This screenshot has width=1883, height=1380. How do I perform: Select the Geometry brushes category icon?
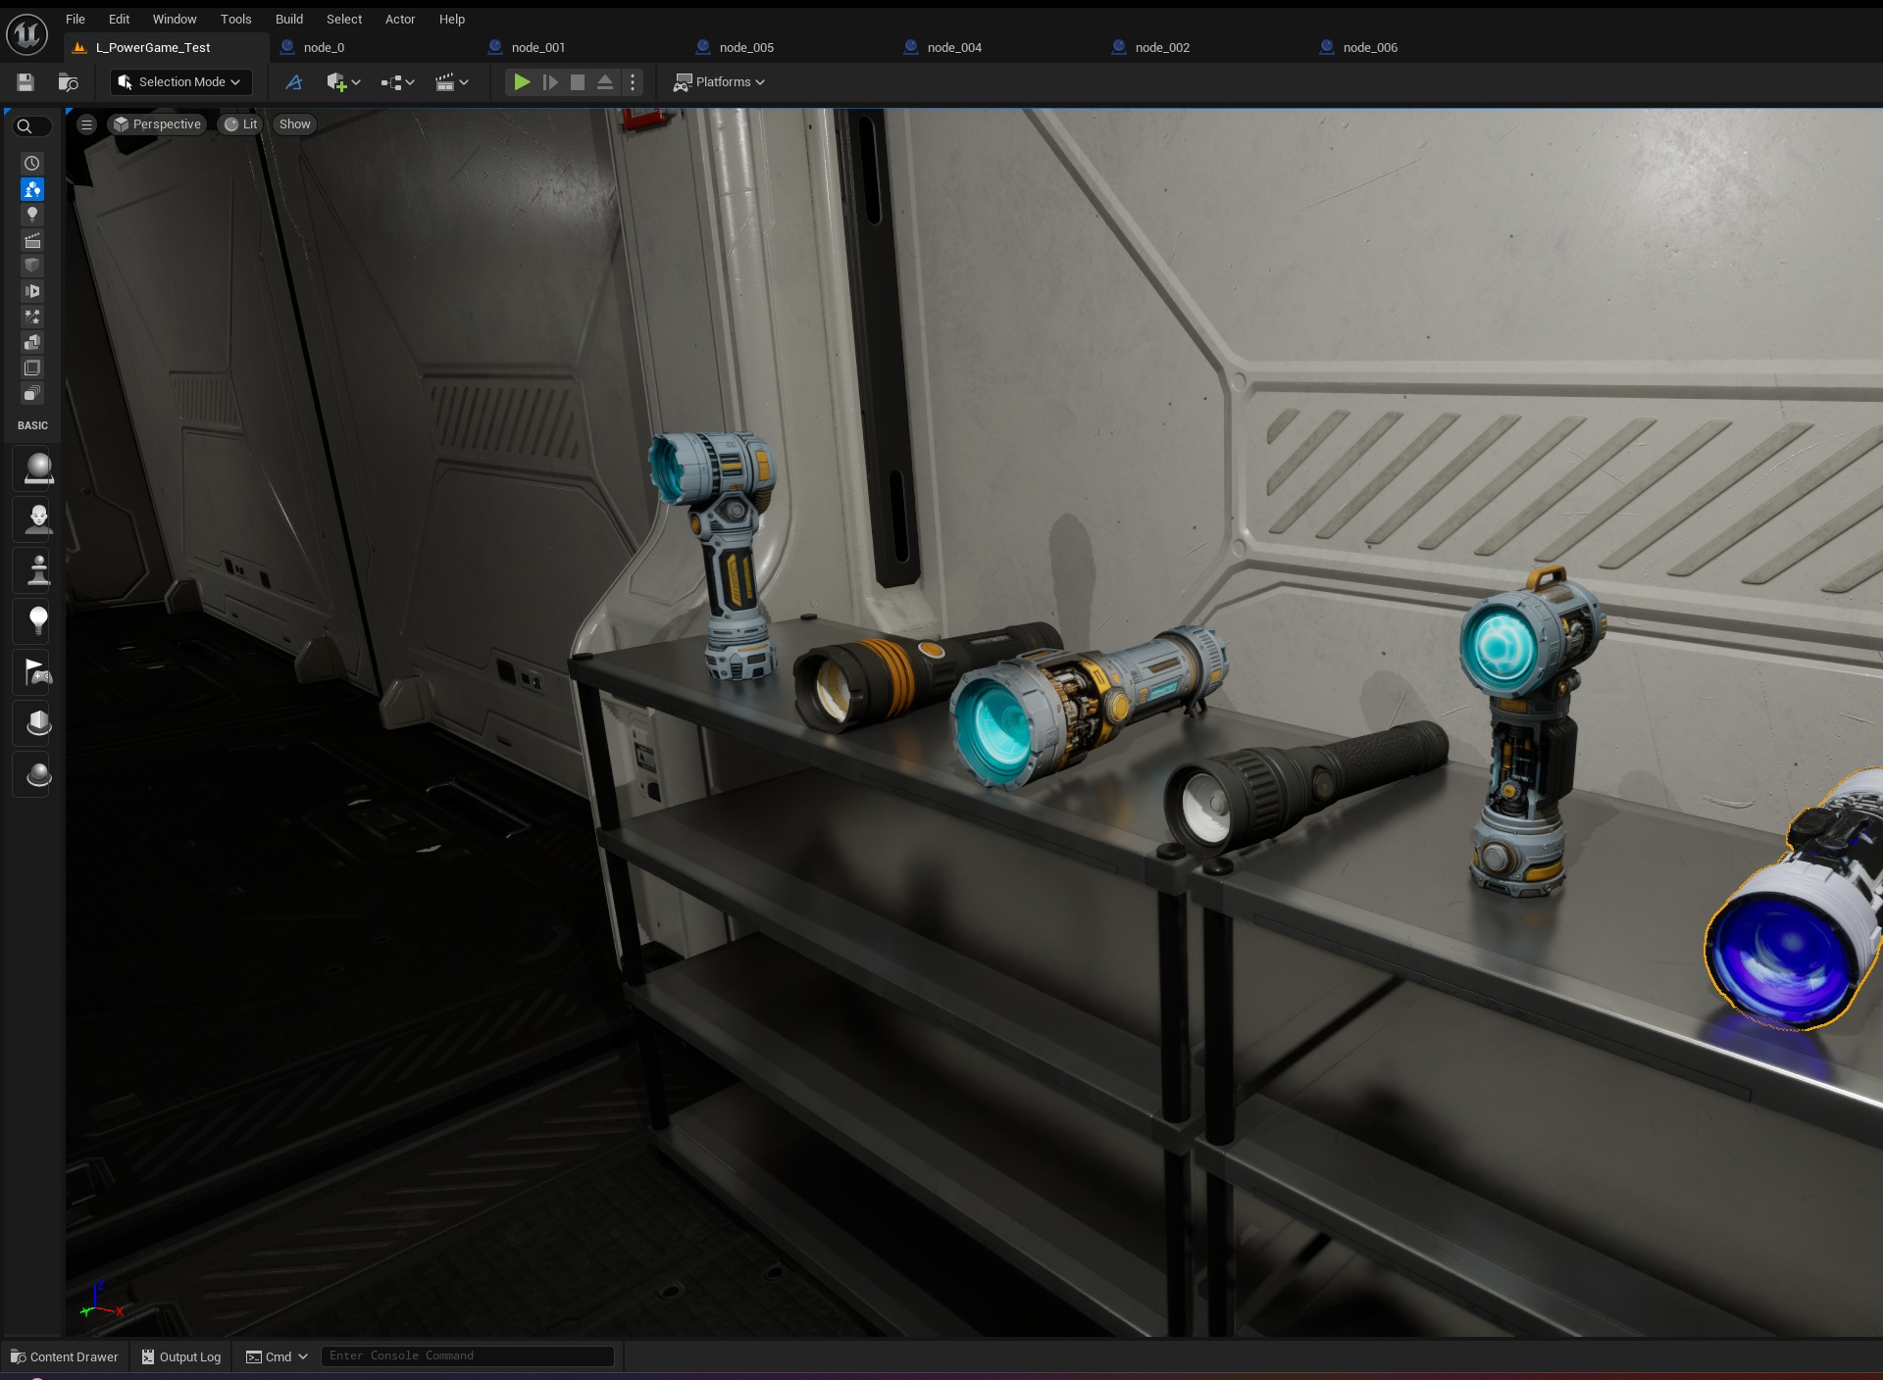tap(32, 342)
